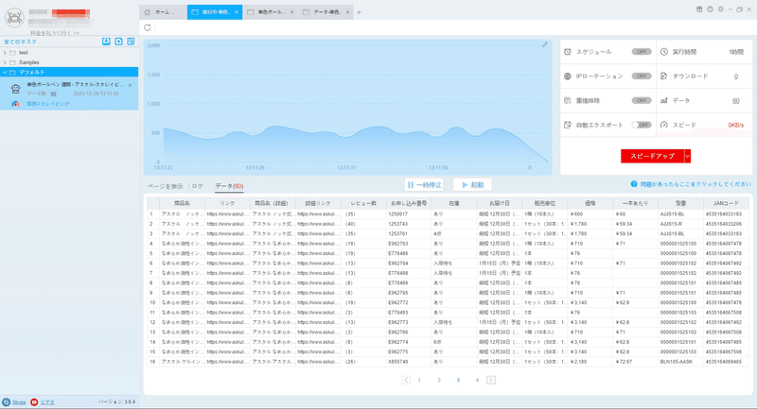The image size is (757, 409).
Task: Go to results page 4
Action: pyautogui.click(x=477, y=380)
